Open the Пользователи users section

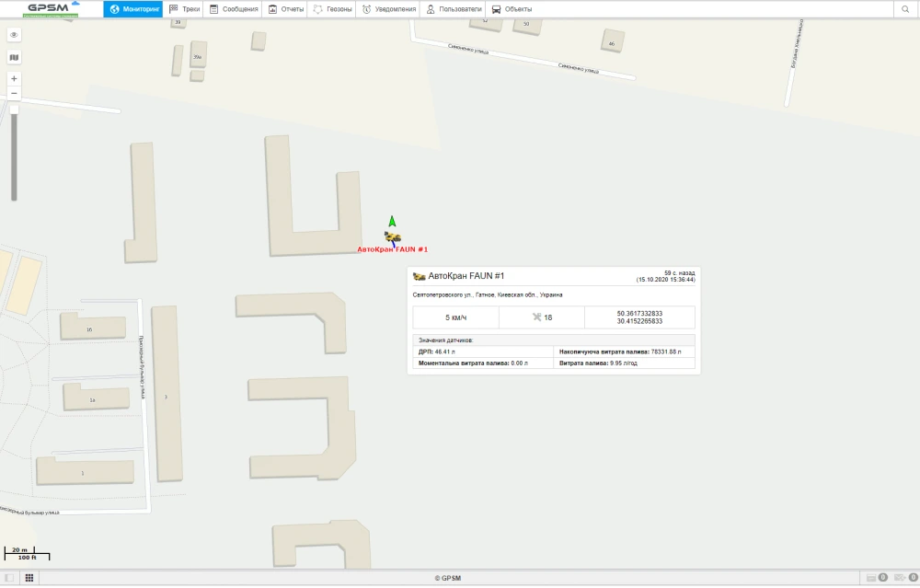coord(454,9)
